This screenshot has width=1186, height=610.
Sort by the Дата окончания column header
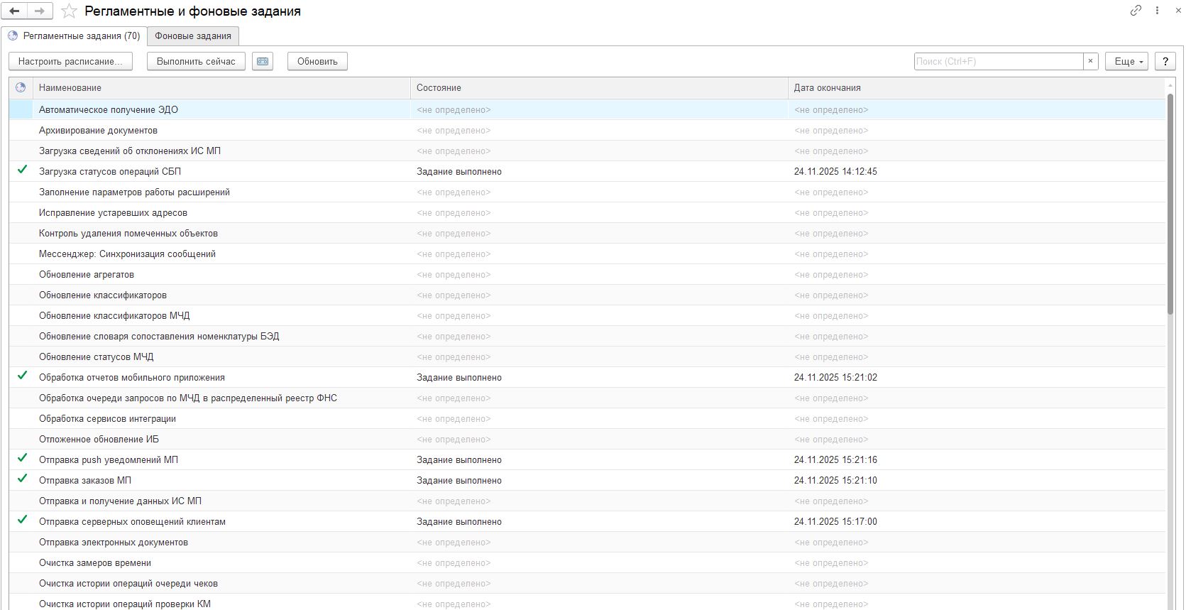click(827, 88)
